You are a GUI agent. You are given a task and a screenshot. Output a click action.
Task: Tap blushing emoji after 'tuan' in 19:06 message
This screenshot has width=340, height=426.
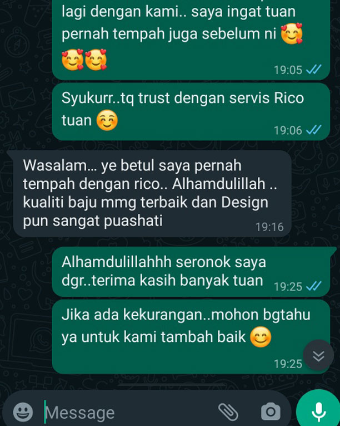point(107,120)
